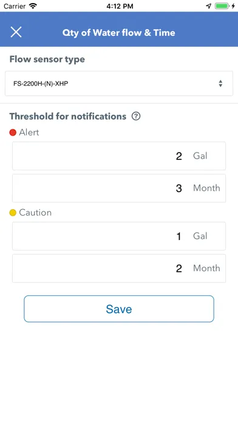Open the flow sensor type dropdown
Viewport: 238px width, 423px height.
pyautogui.click(x=119, y=83)
